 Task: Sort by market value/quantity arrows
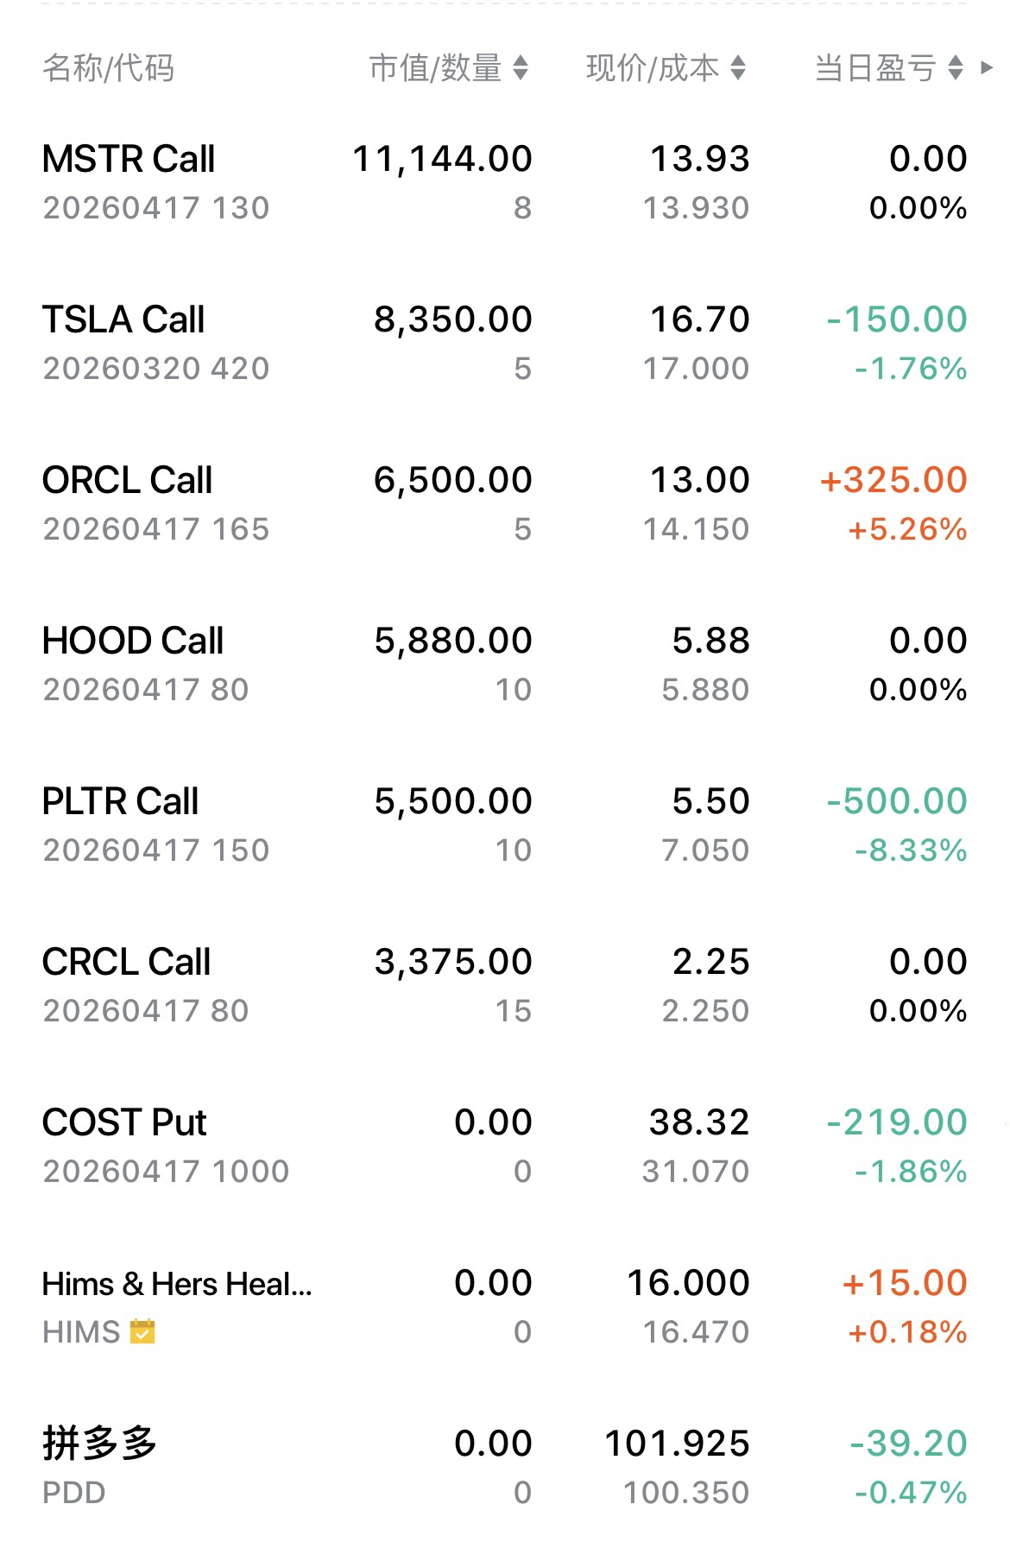(520, 67)
